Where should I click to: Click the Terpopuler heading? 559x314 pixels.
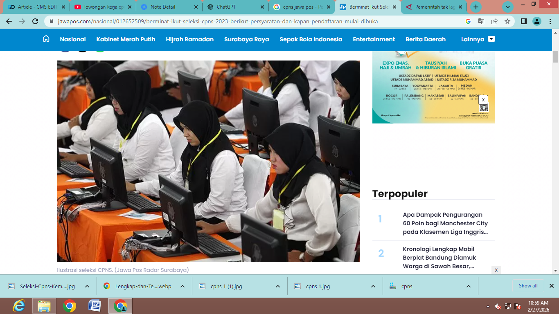pos(400,194)
